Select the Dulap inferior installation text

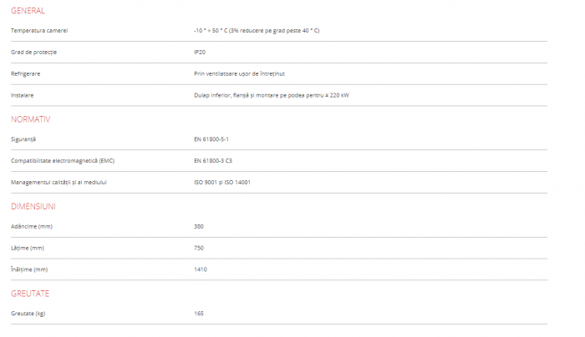click(x=271, y=95)
